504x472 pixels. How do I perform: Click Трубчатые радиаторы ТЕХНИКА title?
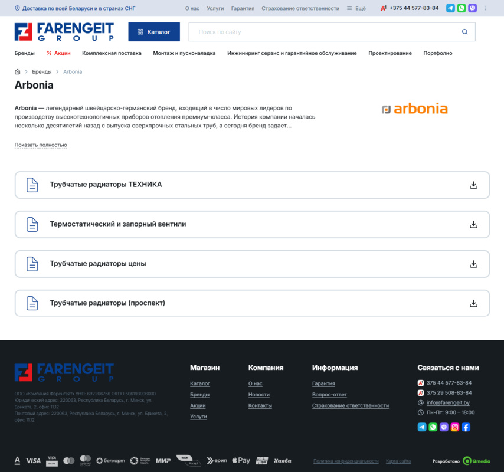point(106,185)
